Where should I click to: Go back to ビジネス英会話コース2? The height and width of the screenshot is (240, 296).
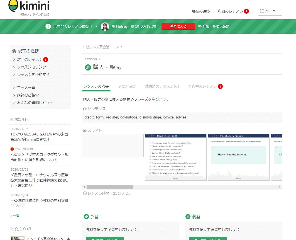pos(104,47)
